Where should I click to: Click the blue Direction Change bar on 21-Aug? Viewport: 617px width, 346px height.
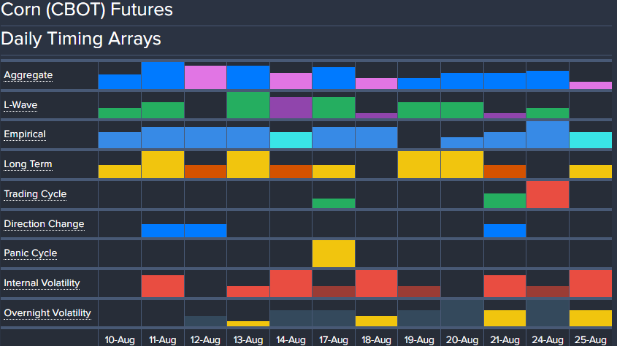505,231
